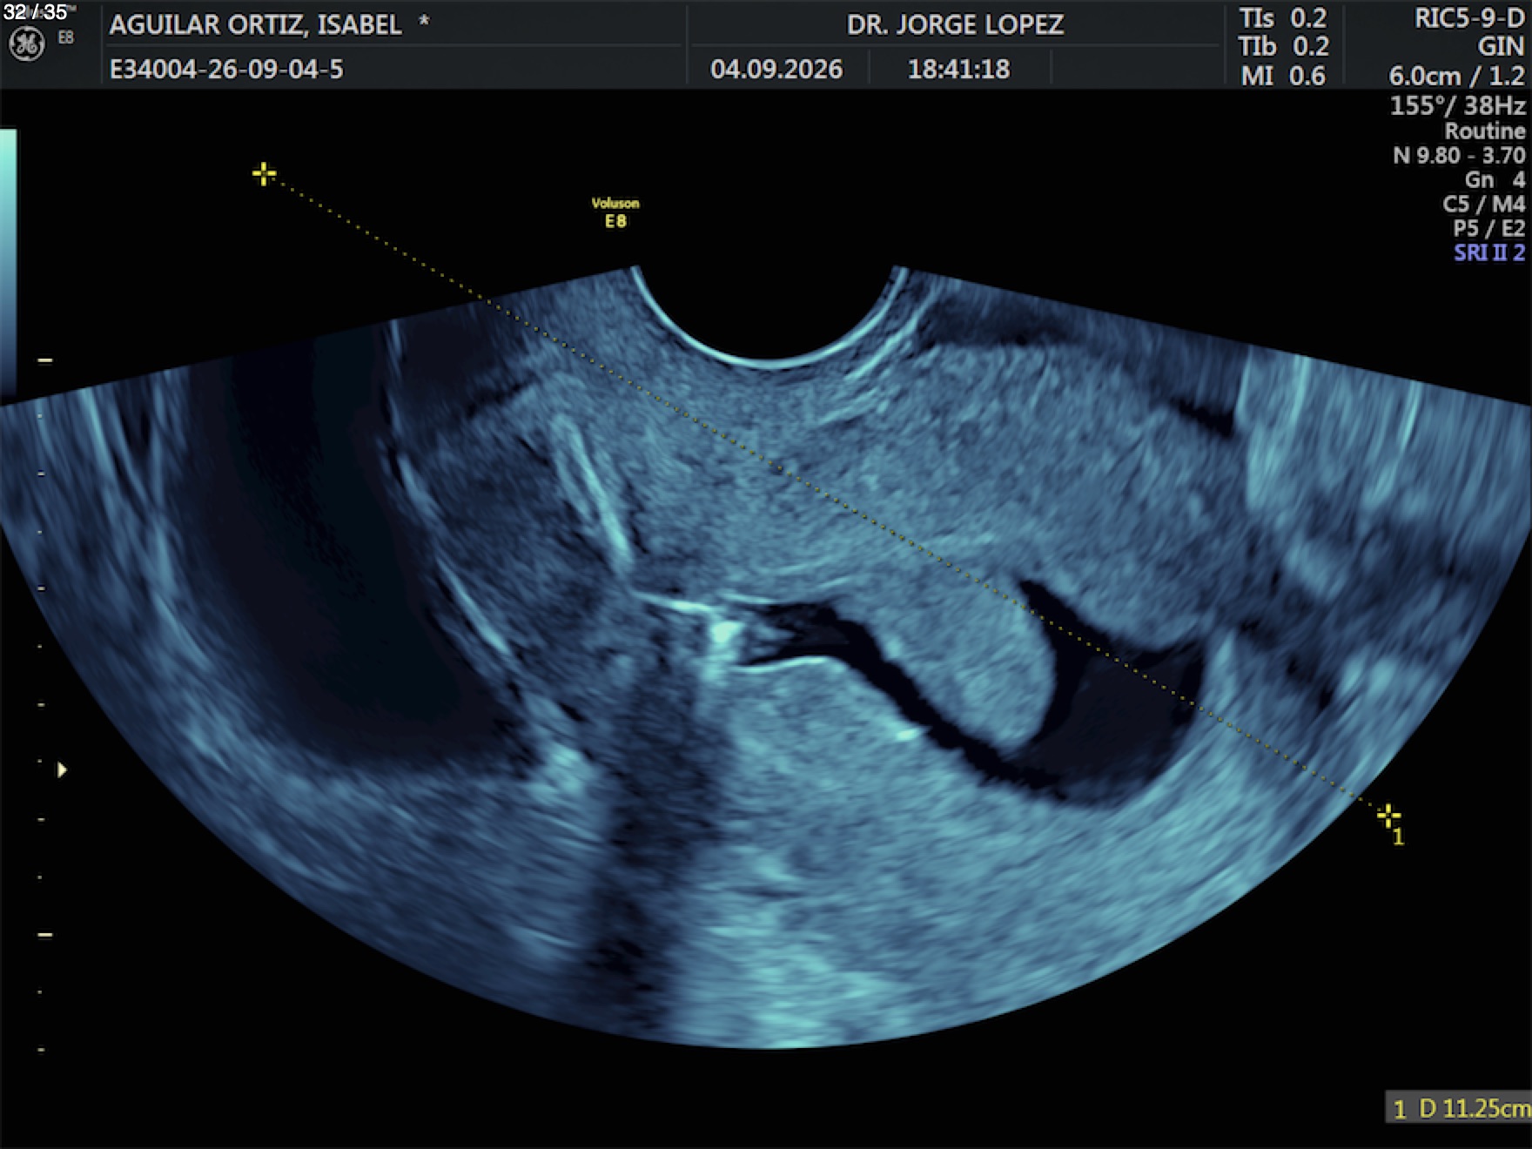This screenshot has width=1532, height=1149.
Task: Click the exam date 04.09.2026
Action: (x=776, y=69)
